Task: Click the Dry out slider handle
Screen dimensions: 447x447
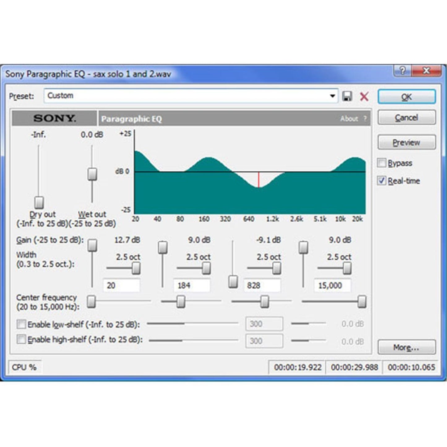Action: coord(38,202)
